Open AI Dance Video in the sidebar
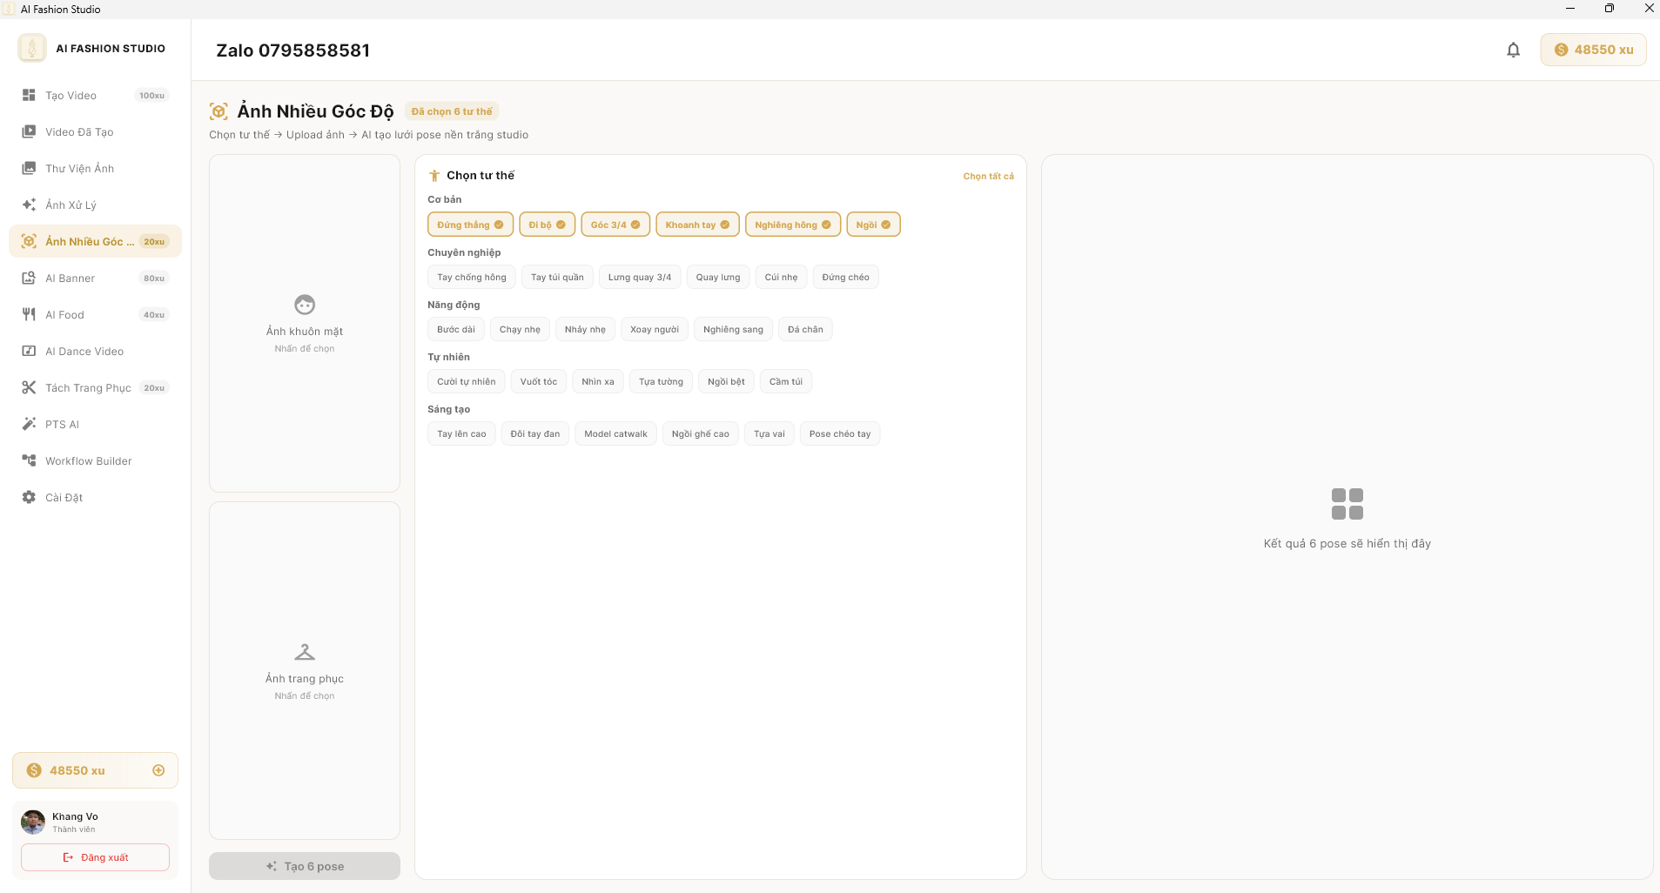 (x=84, y=352)
